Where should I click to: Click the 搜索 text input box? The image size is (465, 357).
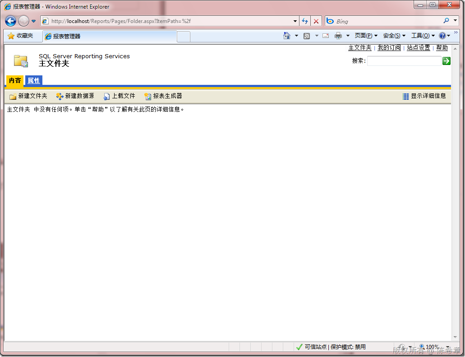[x=404, y=61]
